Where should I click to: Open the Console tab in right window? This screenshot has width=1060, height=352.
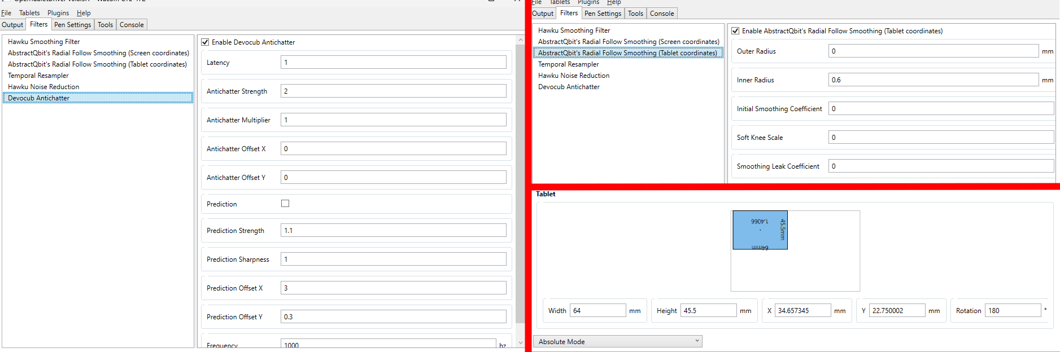pos(661,14)
